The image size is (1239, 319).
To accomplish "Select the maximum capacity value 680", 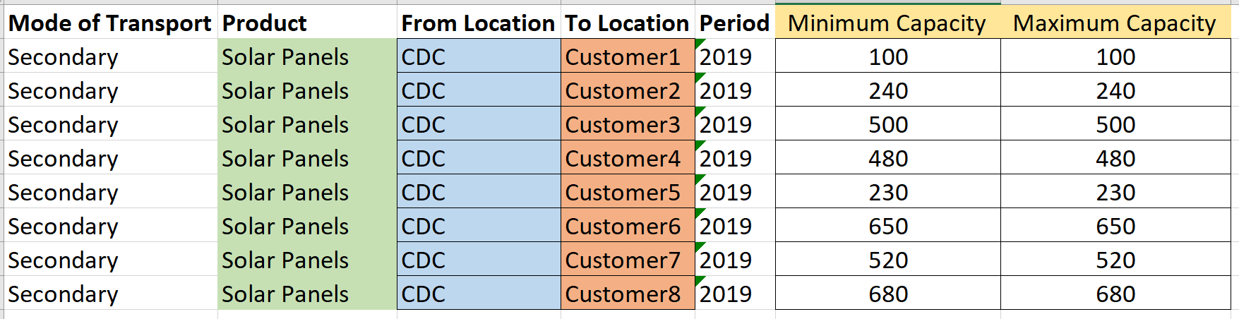I will click(x=1115, y=294).
